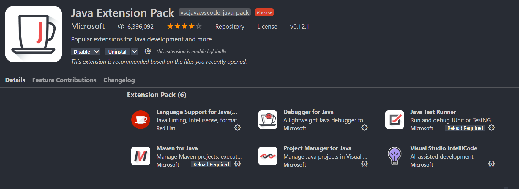Click 'AI-assisted development' description
Viewport: 519px width, 189px height.
pyautogui.click(x=442, y=156)
